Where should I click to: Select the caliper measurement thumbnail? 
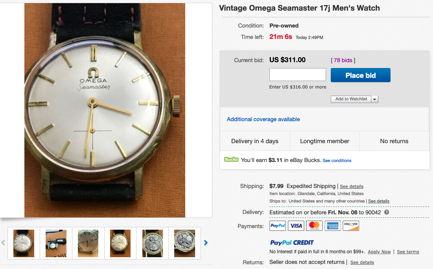tap(56, 243)
